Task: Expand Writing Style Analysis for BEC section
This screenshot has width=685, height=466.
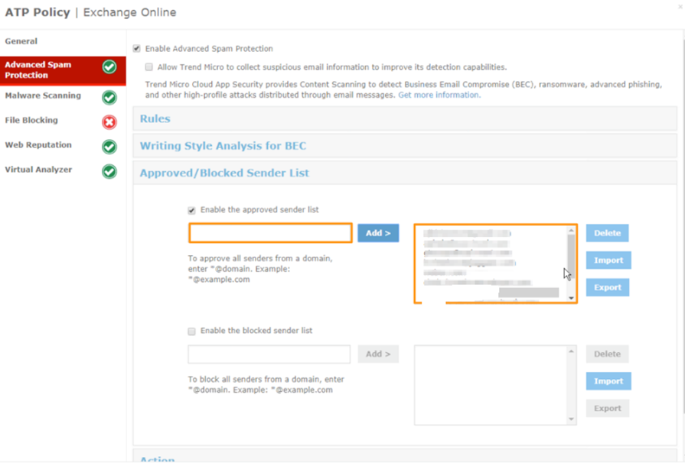Action: tap(223, 146)
